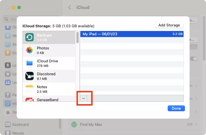Go back with the iCloud back chevron
The image size is (206, 135).
tap(69, 7)
